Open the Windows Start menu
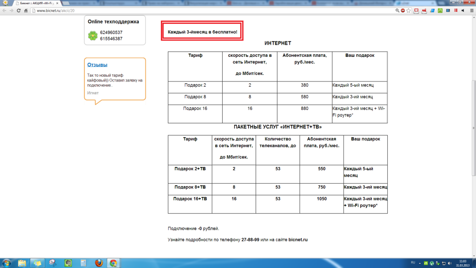 (7, 263)
